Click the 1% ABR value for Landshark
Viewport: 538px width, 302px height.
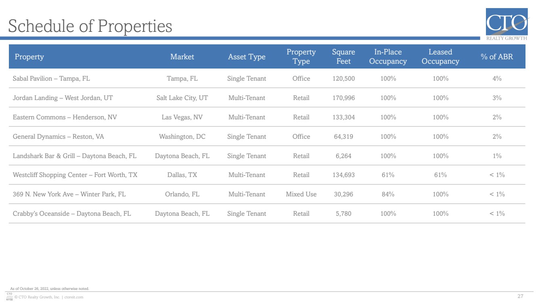497,156
